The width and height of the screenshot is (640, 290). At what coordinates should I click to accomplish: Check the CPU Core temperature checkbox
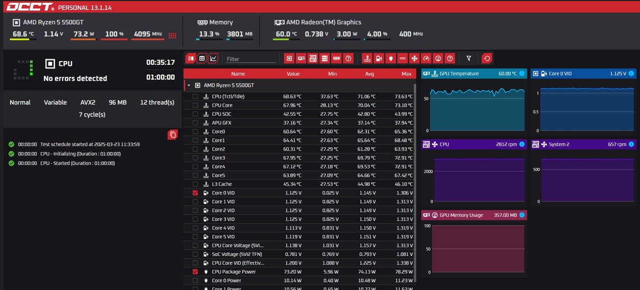click(195, 105)
